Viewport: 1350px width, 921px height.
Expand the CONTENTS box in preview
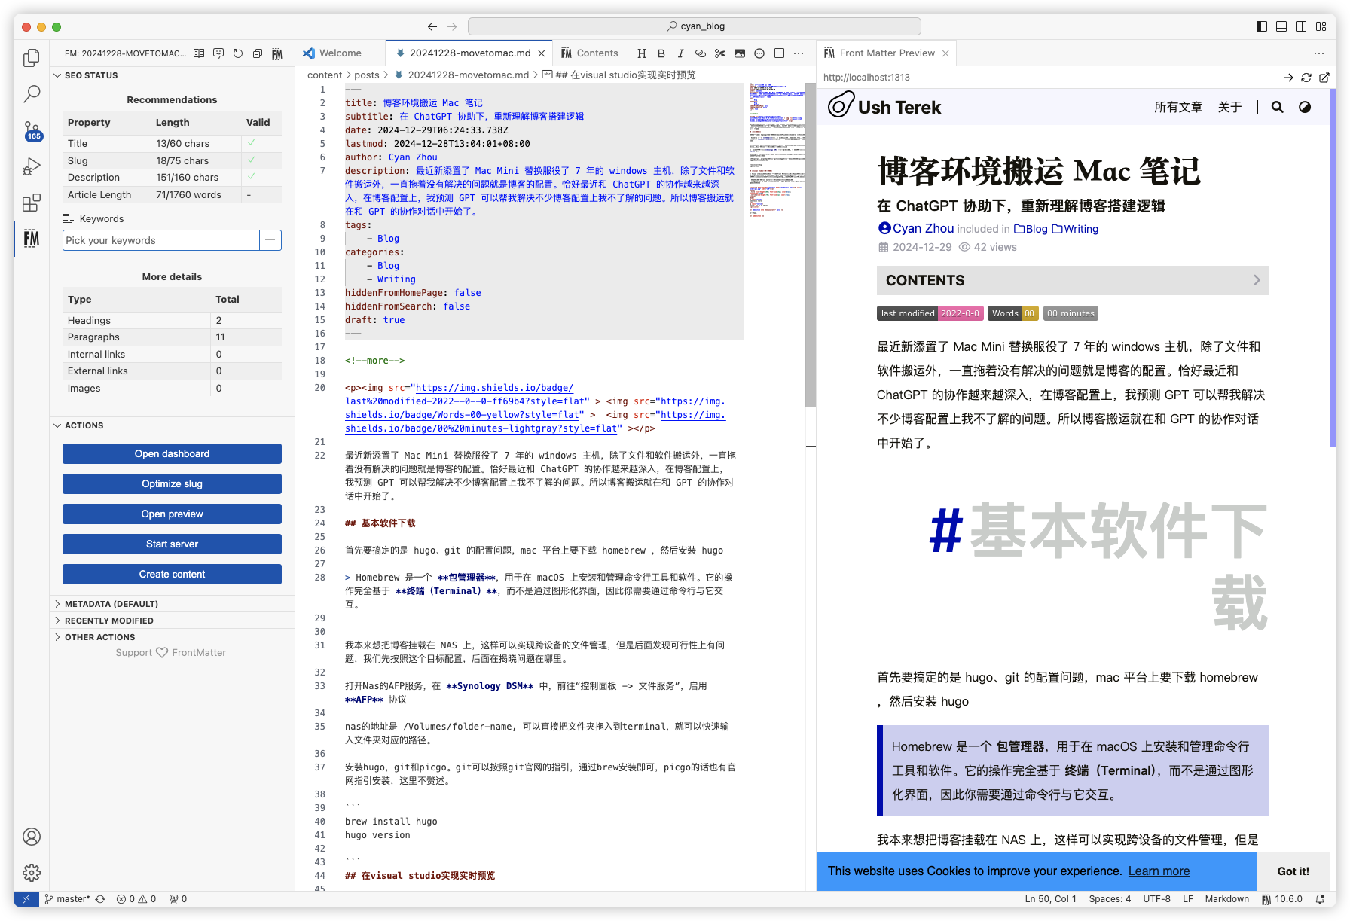click(x=1073, y=280)
